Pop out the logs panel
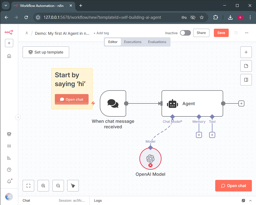The width and height of the screenshot is (256, 205). pos(243,201)
